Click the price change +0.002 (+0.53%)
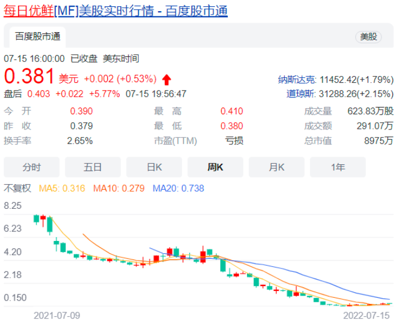Viewport: 398px width, 322px height. (120, 79)
